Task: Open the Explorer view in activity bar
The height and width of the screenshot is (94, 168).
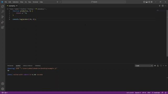Action: click(3, 6)
